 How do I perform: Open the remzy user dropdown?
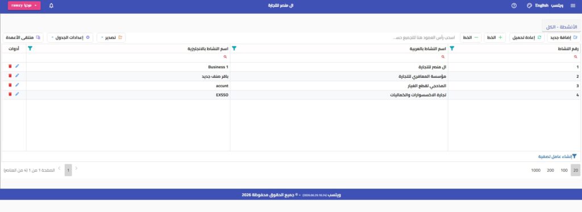[x=24, y=6]
